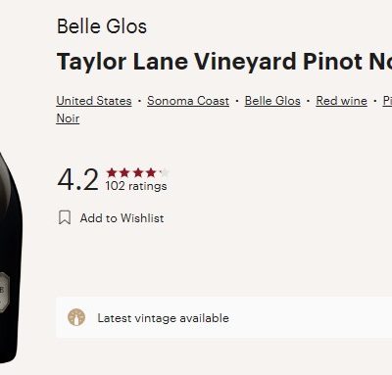392x375 pixels.
Task: Click the second red rating star
Action: 124,172
